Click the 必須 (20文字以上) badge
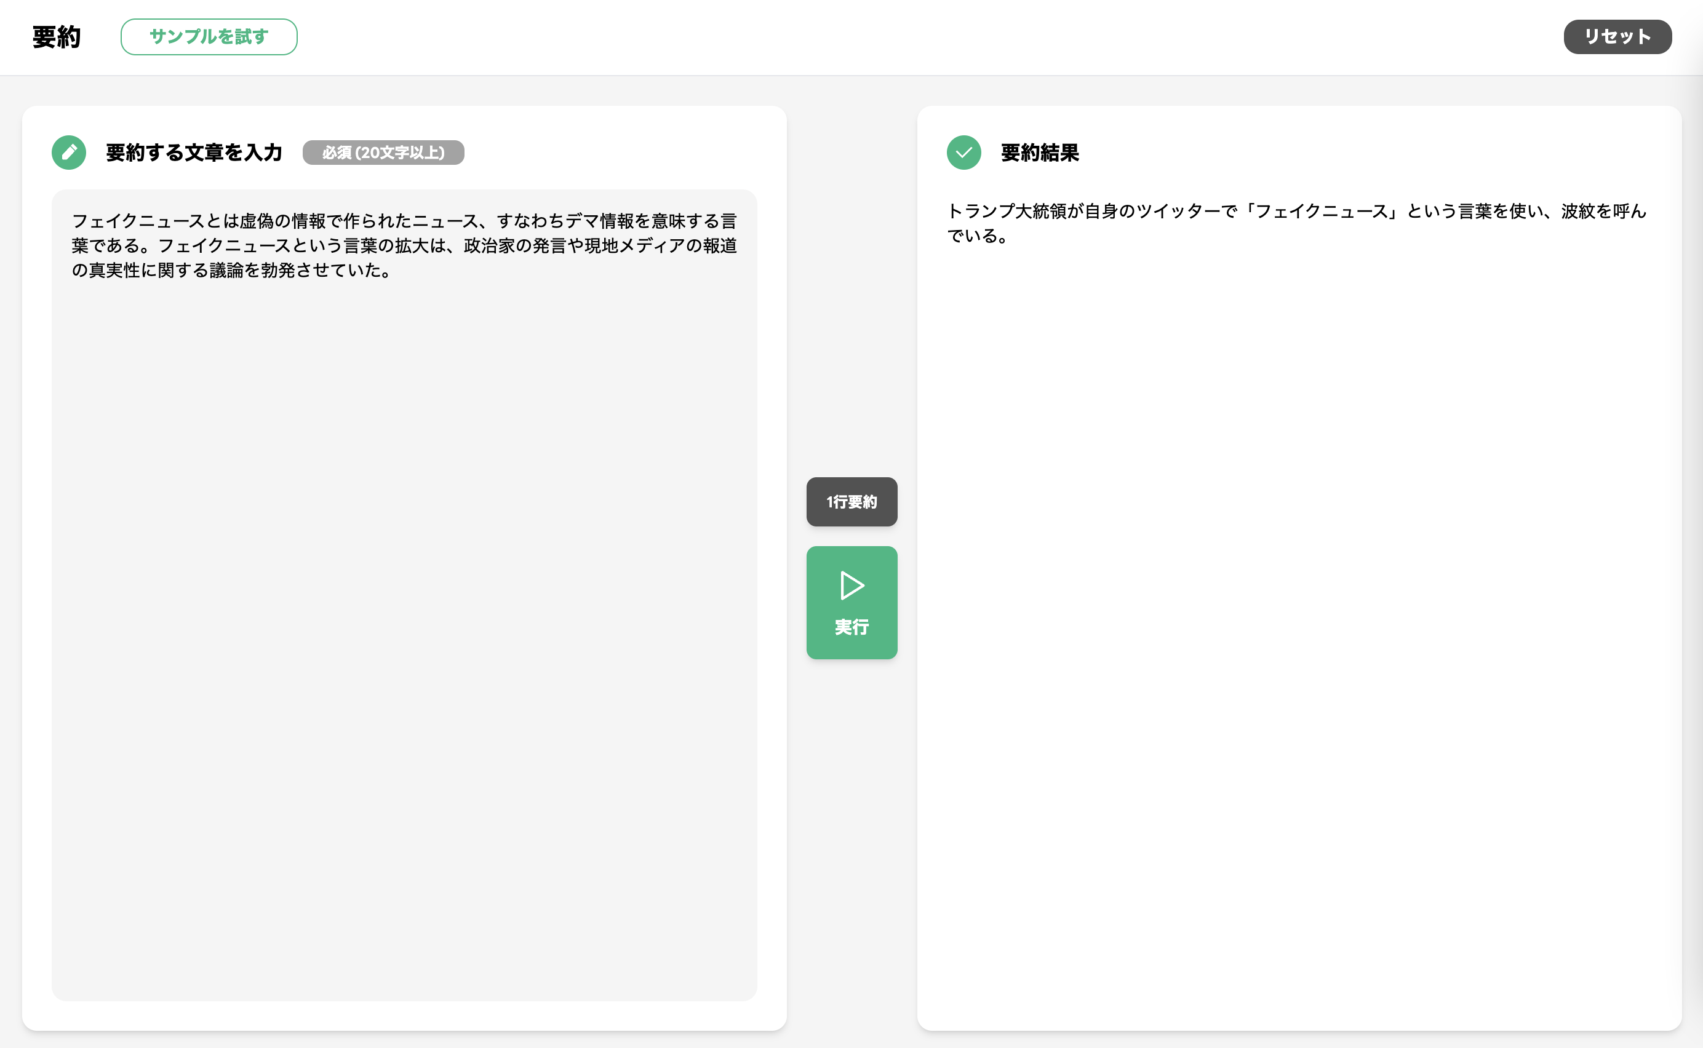 [383, 153]
